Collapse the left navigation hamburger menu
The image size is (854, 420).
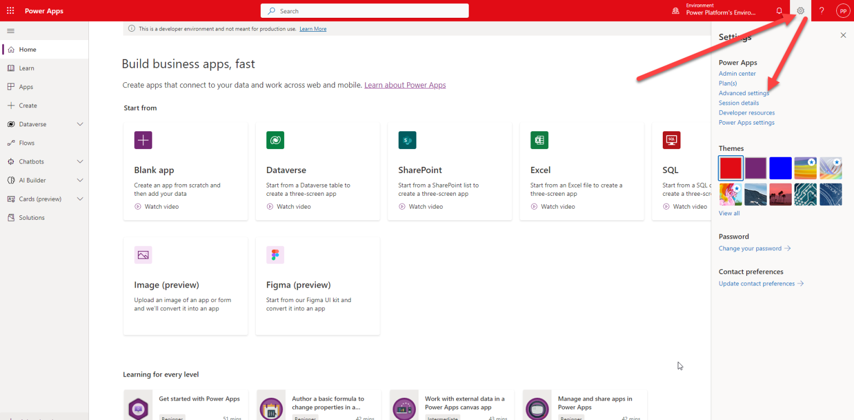point(11,31)
